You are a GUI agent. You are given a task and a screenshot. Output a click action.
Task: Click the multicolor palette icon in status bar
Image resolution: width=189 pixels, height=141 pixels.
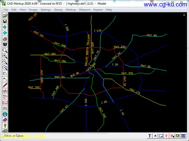(x=178, y=136)
